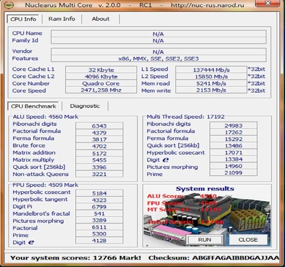
Task: Select the CPU Benchmark tab
Action: pyautogui.click(x=33, y=106)
